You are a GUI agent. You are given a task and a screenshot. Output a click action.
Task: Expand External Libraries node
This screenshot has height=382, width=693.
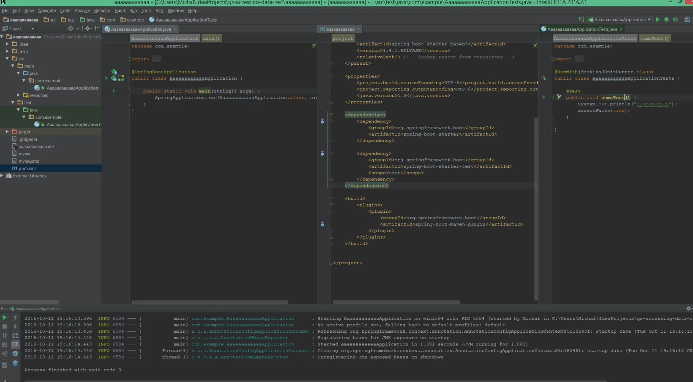(x=2, y=176)
